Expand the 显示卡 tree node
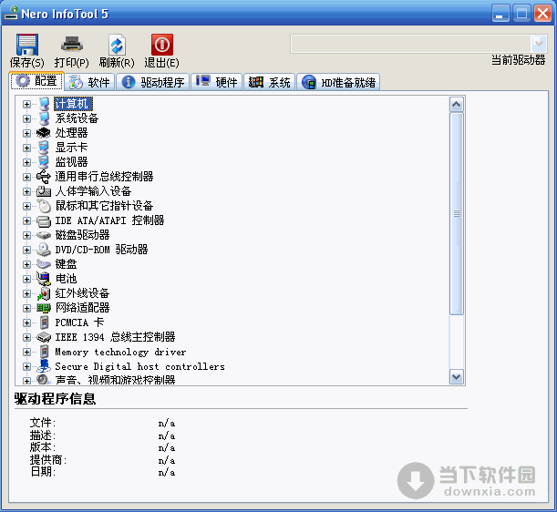 click(x=26, y=148)
